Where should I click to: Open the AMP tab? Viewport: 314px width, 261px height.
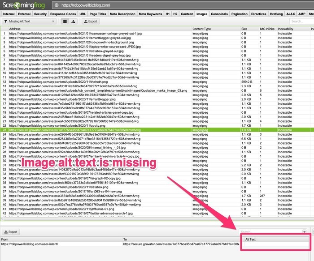[302, 14]
